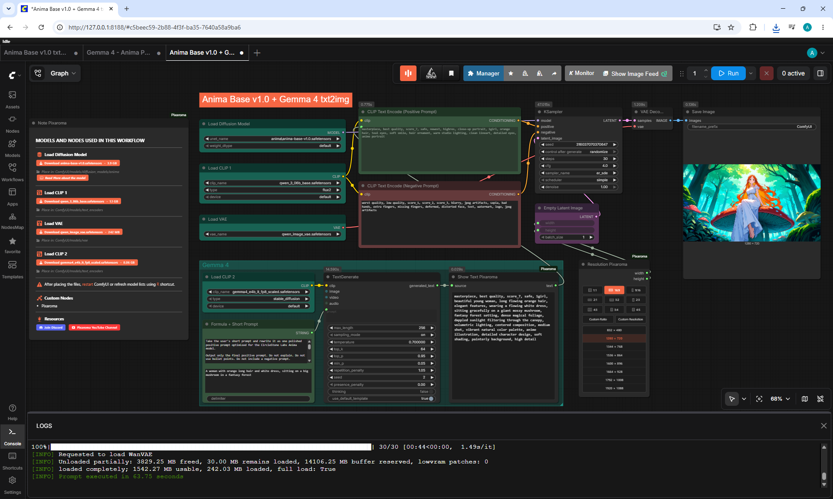Open the user account dropdown
The width and height of the screenshot is (833, 499).
tap(816, 53)
